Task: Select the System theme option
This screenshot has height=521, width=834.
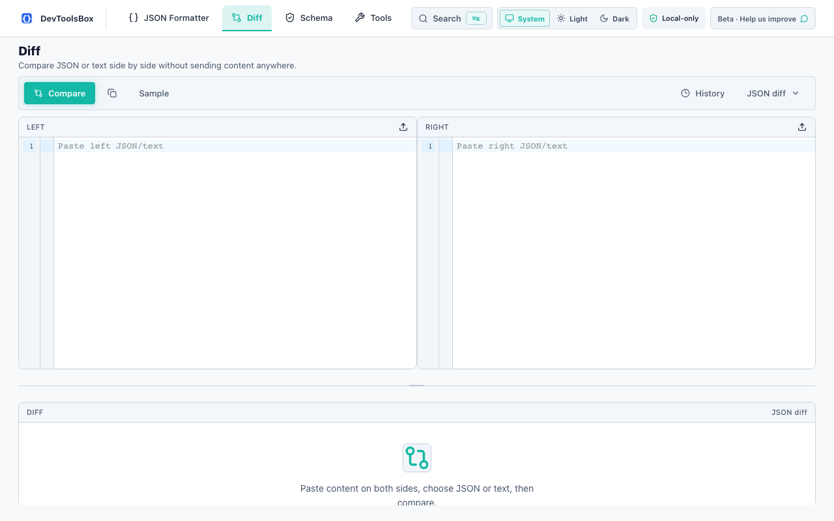Action: (525, 18)
